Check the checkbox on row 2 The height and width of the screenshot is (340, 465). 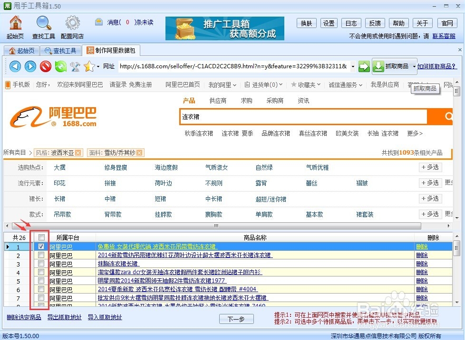(41, 255)
